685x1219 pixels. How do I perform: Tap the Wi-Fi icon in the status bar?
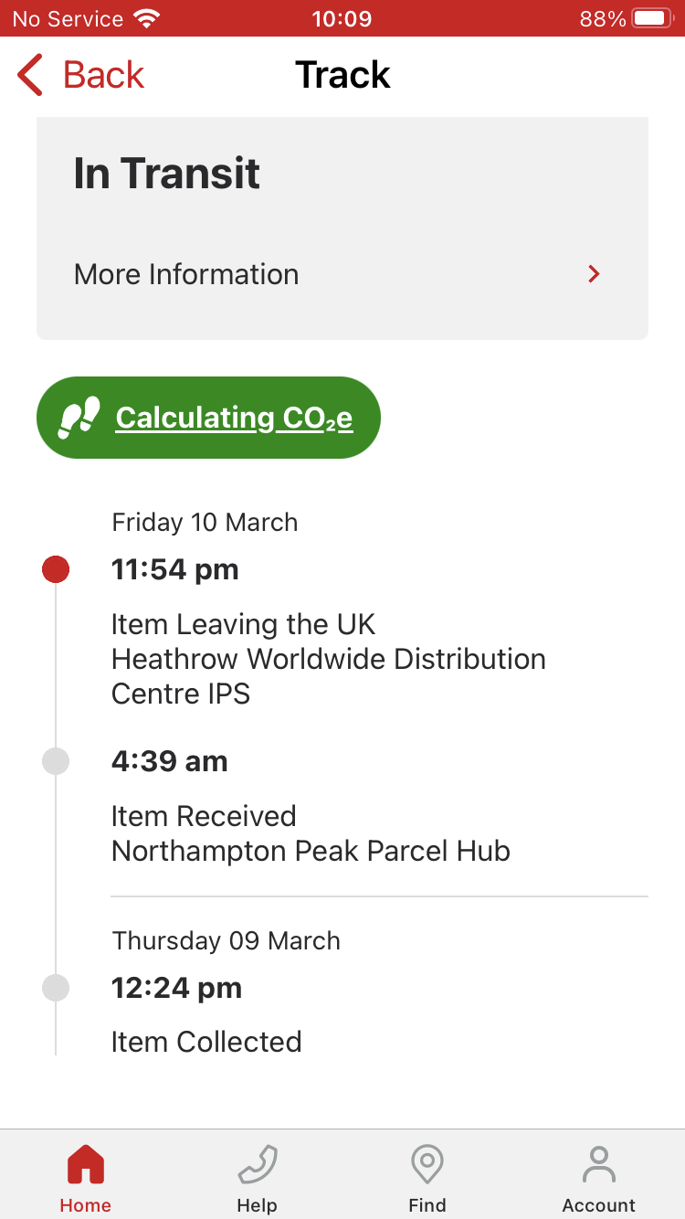pyautogui.click(x=146, y=18)
